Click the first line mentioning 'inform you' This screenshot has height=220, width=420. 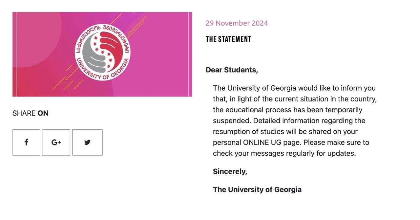pyautogui.click(x=294, y=88)
